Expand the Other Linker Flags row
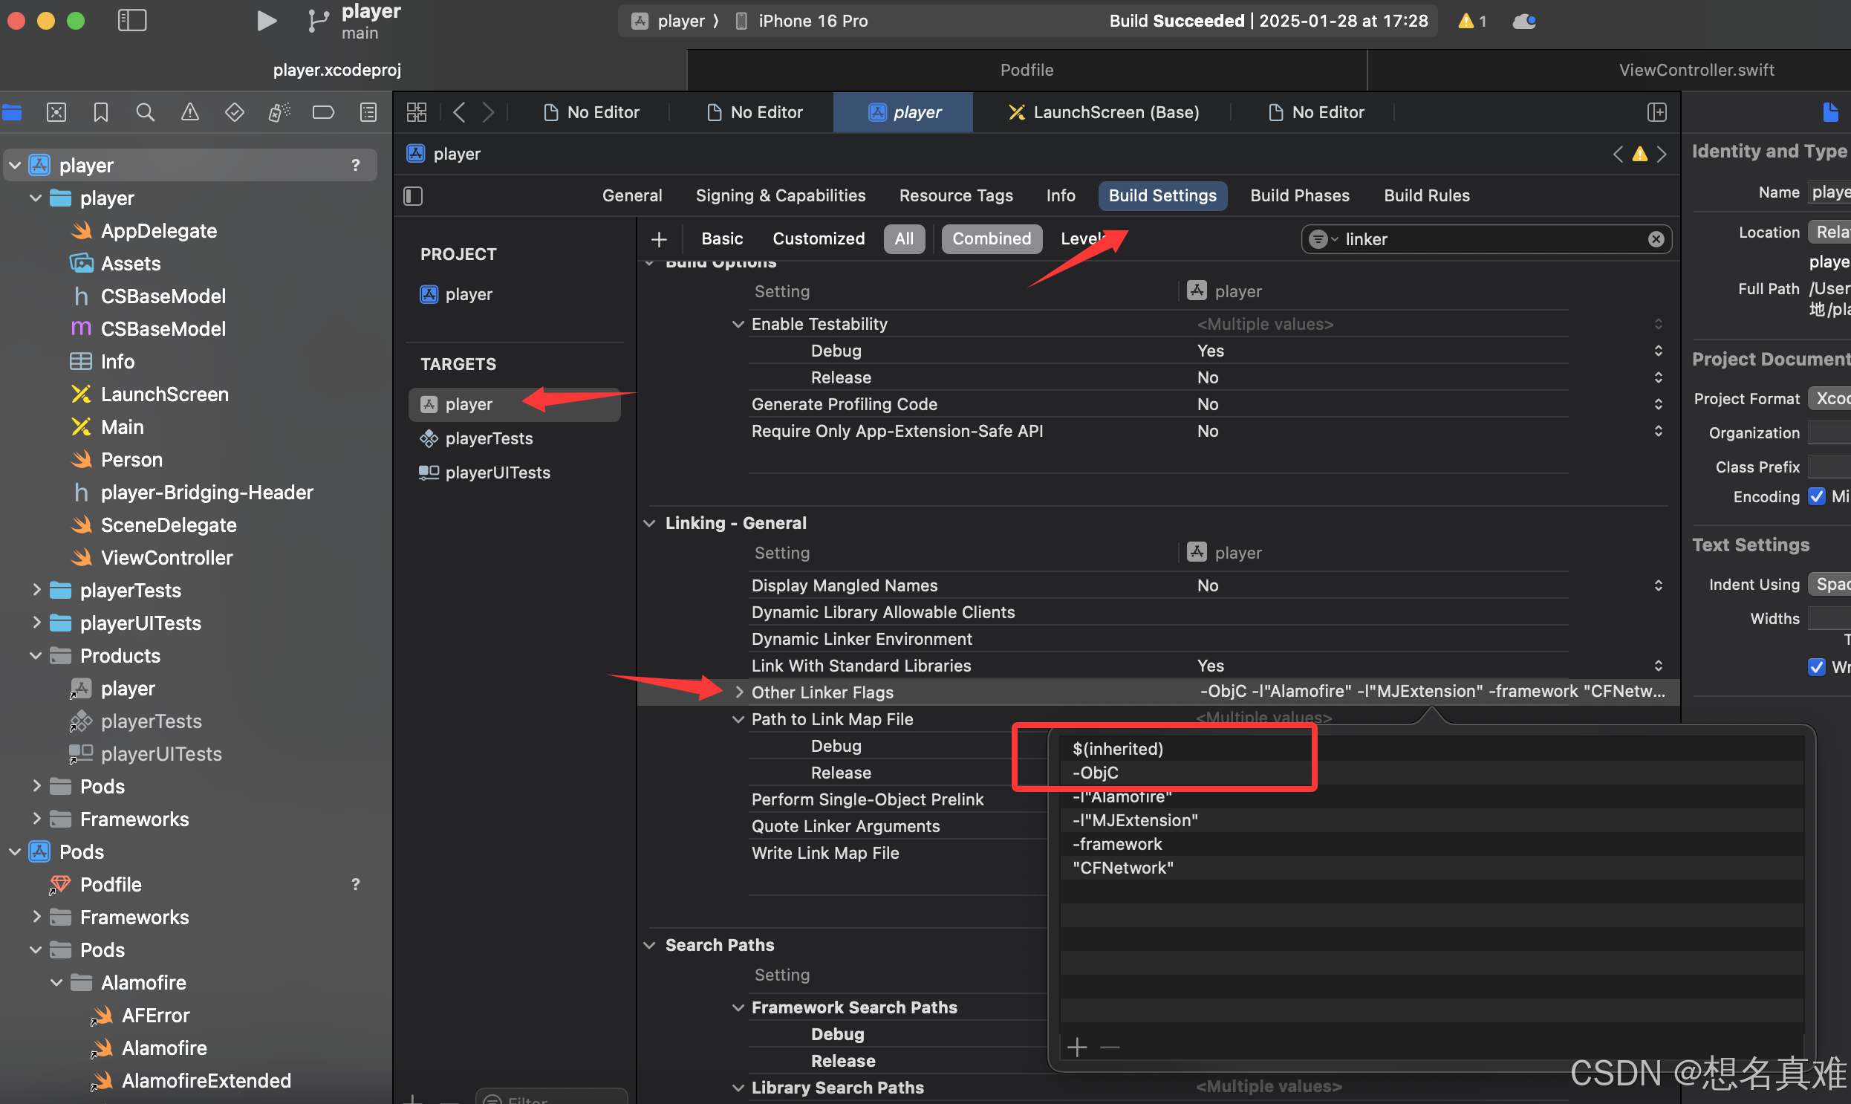The image size is (1851, 1104). [738, 692]
